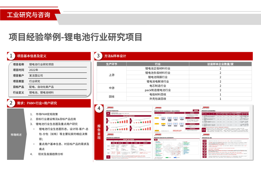The width and height of the screenshot is (261, 184).
Task: Click sample count 2 for 锂电池正极材料行业
Action: [220, 69]
